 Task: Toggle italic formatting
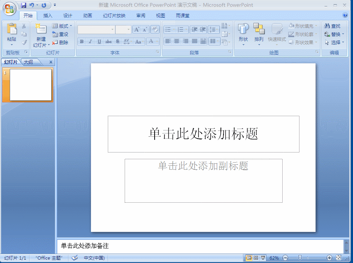pos(90,42)
